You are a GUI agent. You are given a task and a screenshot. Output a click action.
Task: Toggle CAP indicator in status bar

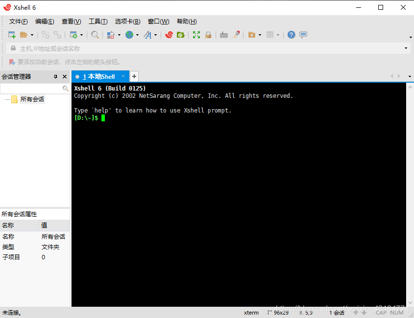pyautogui.click(x=381, y=313)
